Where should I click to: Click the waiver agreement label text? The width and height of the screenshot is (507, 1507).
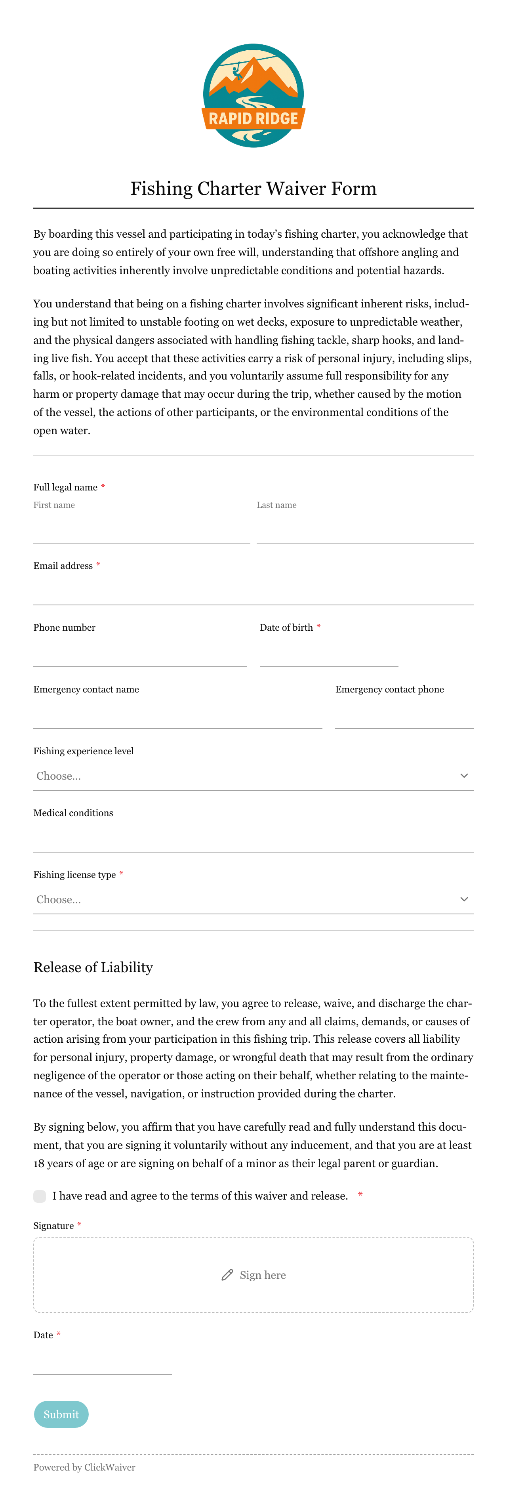(200, 1196)
